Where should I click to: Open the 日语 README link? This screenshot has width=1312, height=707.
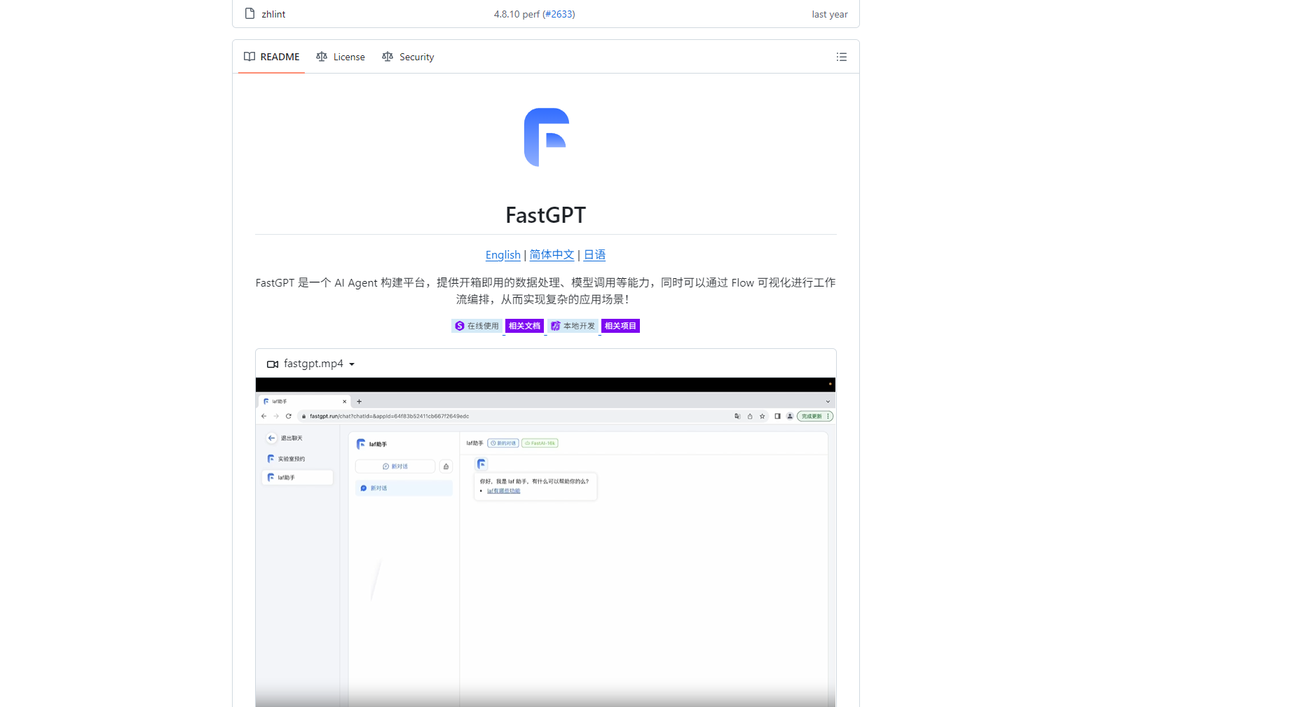tap(594, 255)
